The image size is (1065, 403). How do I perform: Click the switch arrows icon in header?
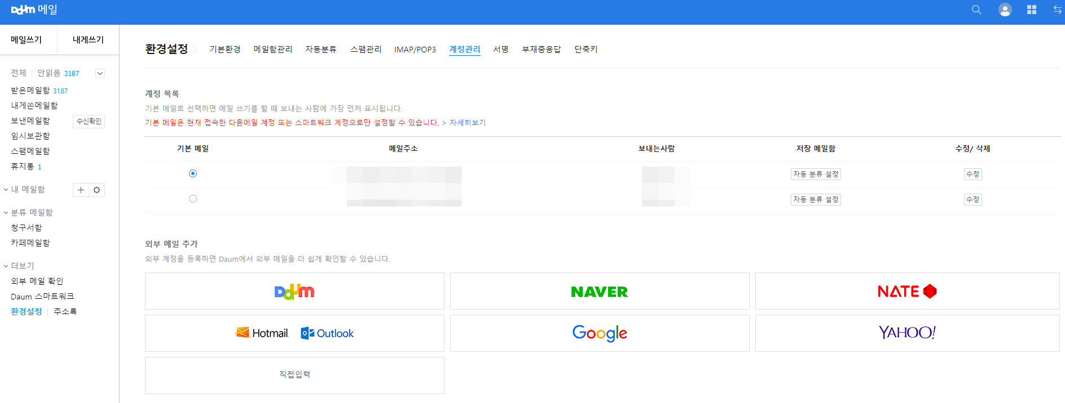pos(1058,10)
